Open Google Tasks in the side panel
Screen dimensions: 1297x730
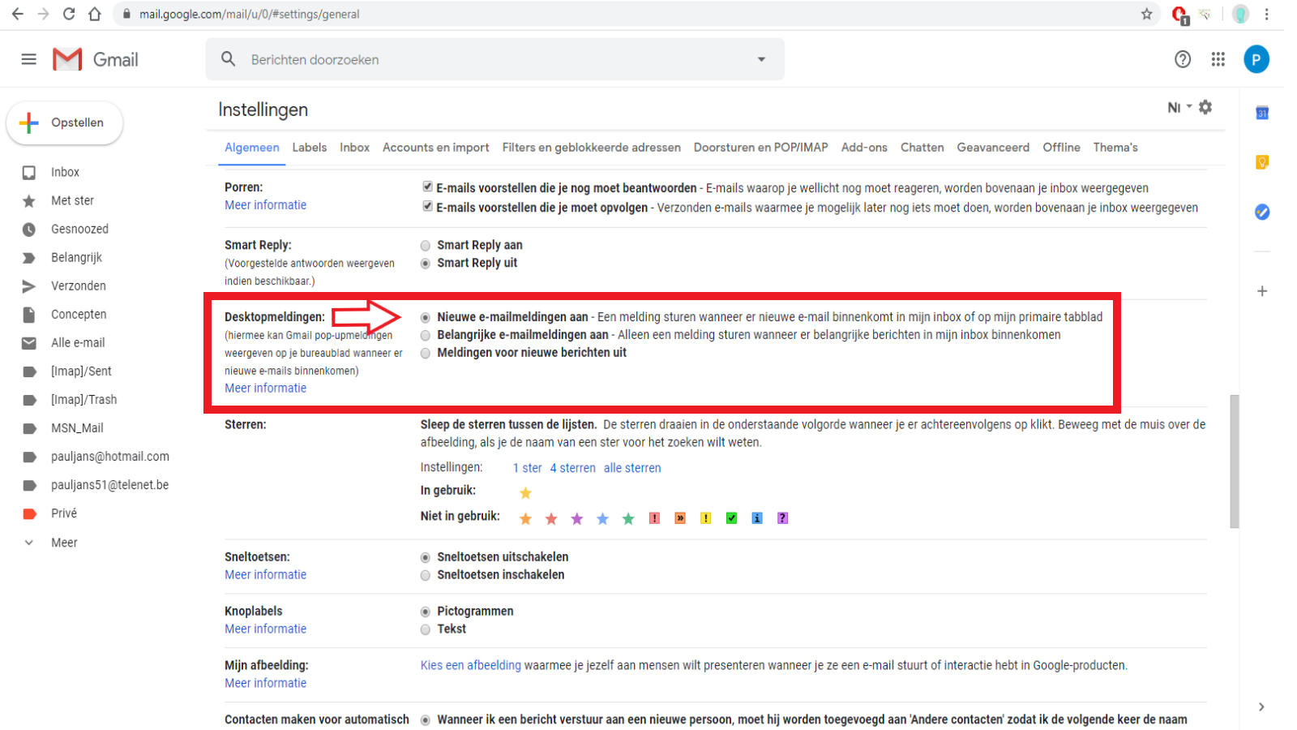[x=1262, y=212]
